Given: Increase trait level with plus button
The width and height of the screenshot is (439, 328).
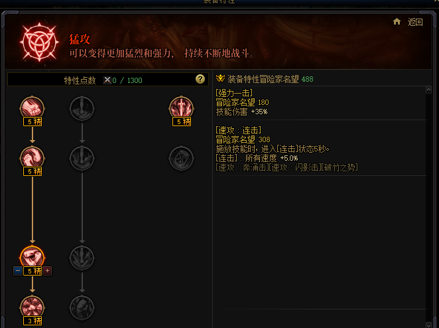Looking at the screenshot, I should pos(47,271).
